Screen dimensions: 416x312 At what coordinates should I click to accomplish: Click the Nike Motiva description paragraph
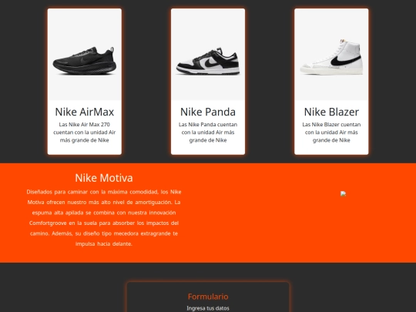104,217
